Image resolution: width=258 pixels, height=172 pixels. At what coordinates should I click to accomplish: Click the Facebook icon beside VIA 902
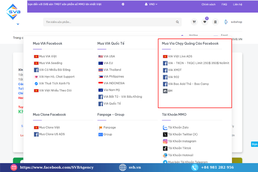point(165,77)
